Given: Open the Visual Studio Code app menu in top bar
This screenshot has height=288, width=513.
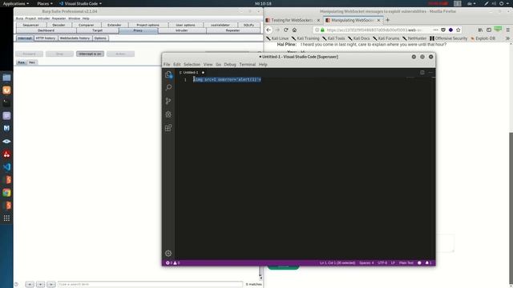Looking at the screenshot, I should coord(80,3).
